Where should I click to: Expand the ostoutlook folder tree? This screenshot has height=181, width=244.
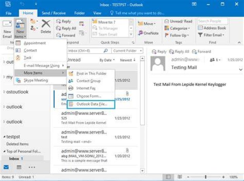pos(4,92)
